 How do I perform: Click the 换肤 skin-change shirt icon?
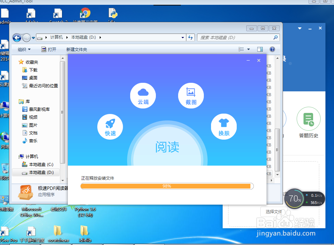(224, 127)
